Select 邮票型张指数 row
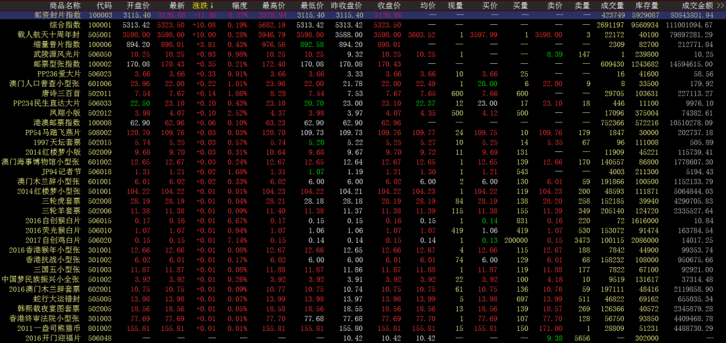This screenshot has width=726, height=343. 363,64
